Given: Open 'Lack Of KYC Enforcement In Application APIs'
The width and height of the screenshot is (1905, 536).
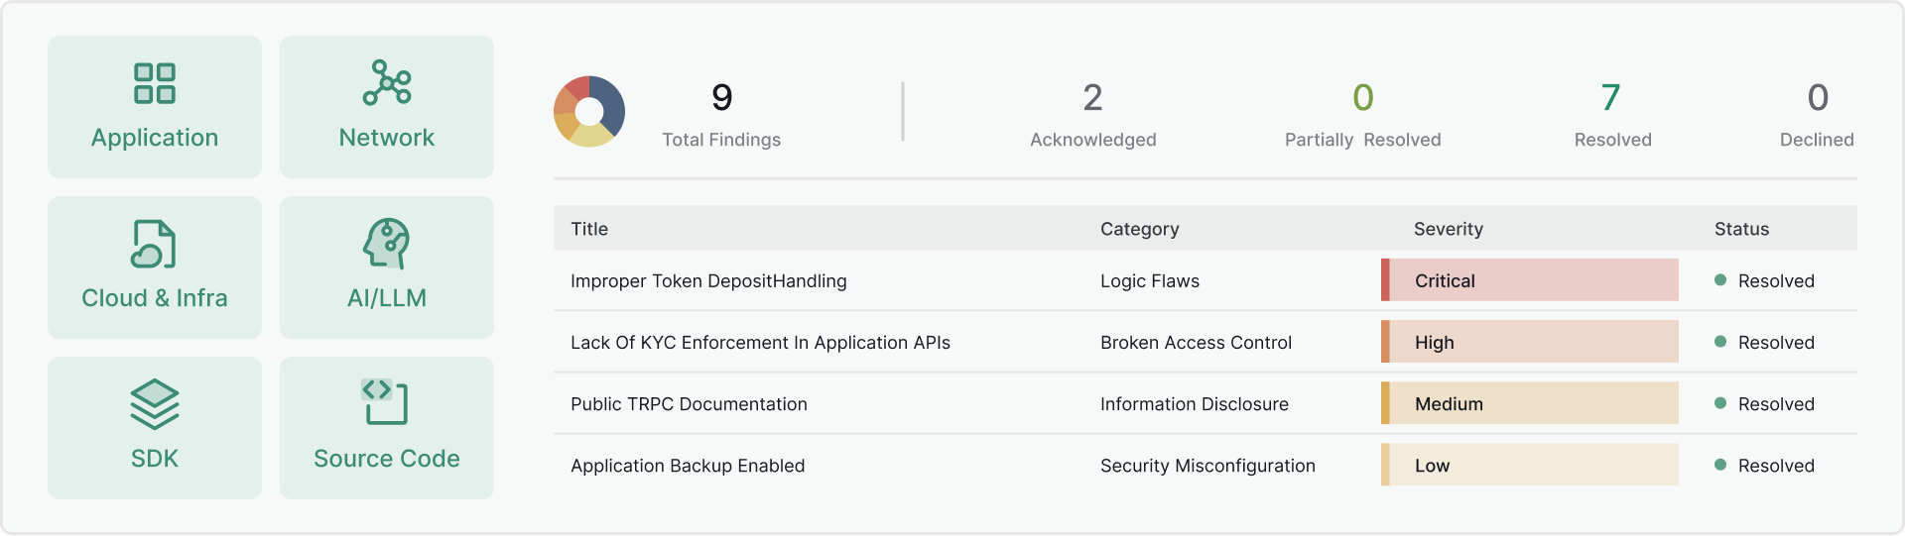Looking at the screenshot, I should click(x=760, y=342).
